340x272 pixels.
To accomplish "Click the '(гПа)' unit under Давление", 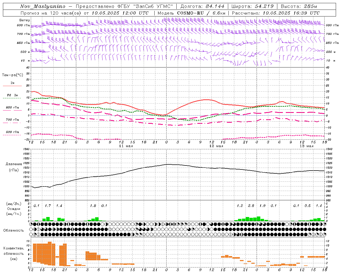I will pyautogui.click(x=14, y=170).
